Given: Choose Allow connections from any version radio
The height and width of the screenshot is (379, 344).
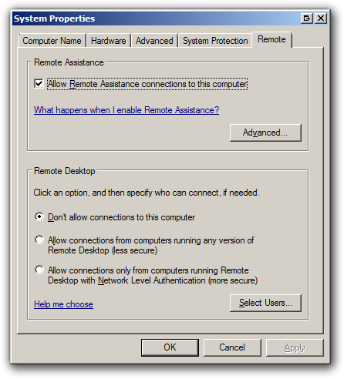Looking at the screenshot, I should 39,240.
